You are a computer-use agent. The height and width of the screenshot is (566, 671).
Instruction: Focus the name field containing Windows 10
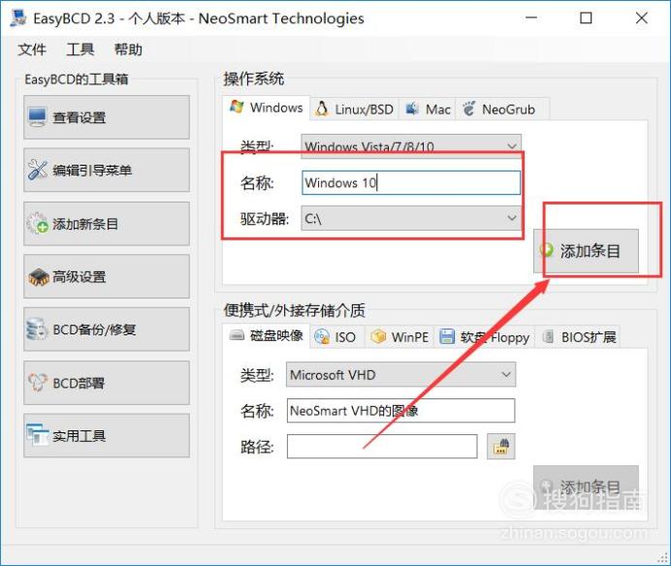[411, 182]
